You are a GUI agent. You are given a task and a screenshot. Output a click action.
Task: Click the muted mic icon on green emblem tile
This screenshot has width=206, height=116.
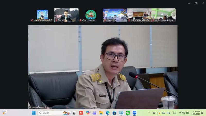(80, 20)
